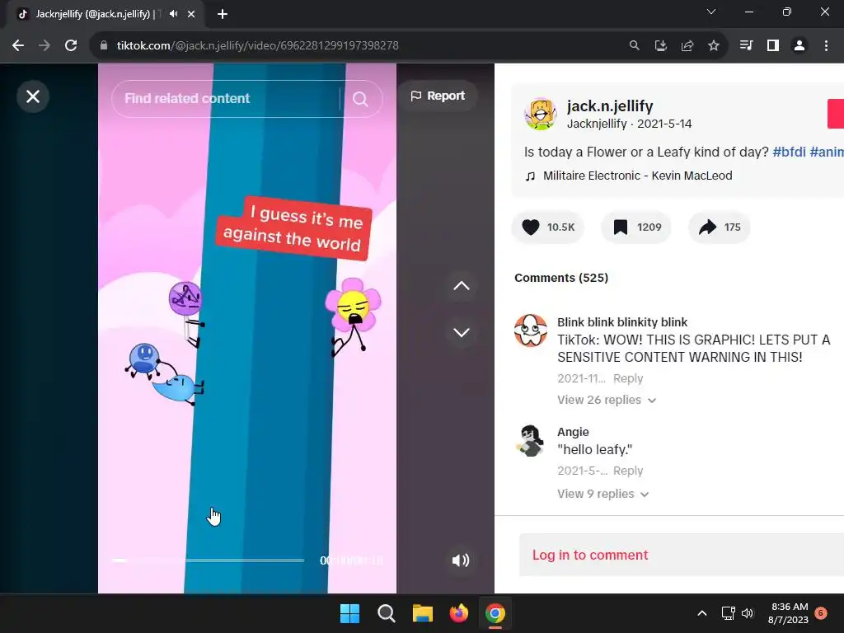This screenshot has height=633, width=844.
Task: Open Chrome profile menu
Action: (x=799, y=46)
